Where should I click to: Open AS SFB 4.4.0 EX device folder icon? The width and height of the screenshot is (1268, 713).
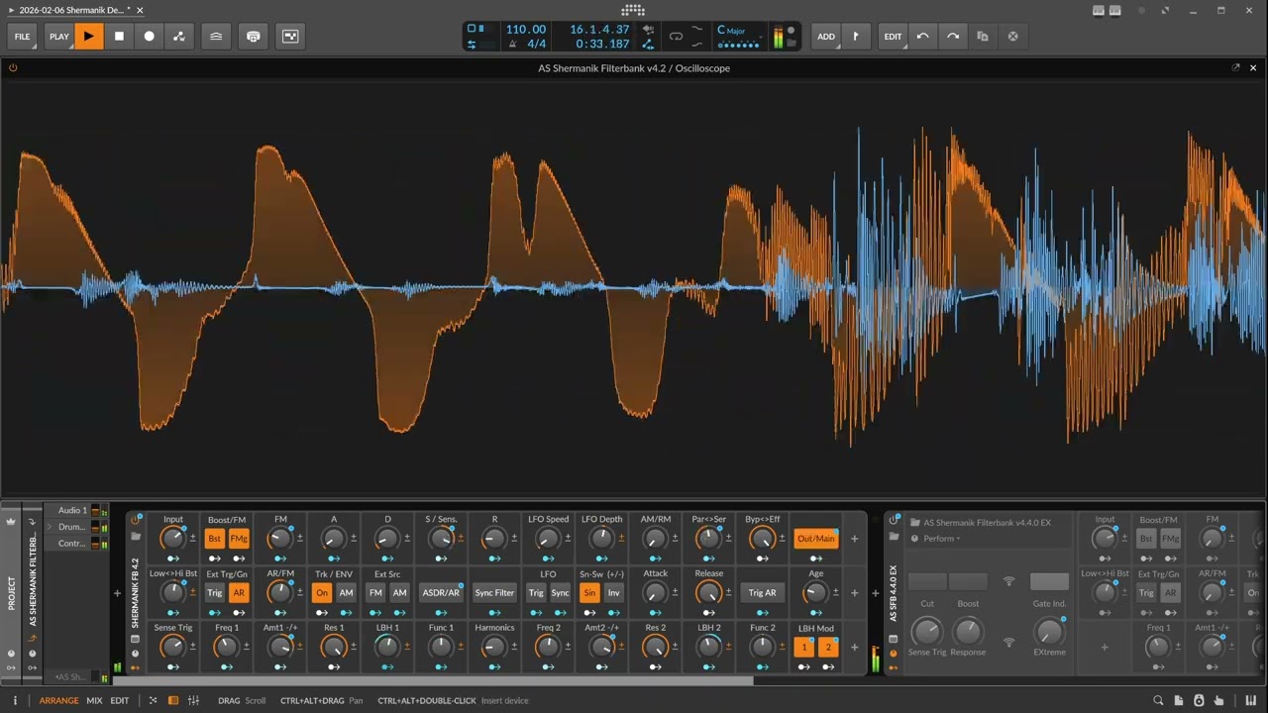point(894,537)
